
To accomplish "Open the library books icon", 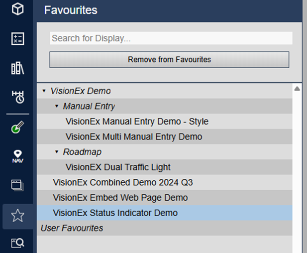I will [17, 68].
